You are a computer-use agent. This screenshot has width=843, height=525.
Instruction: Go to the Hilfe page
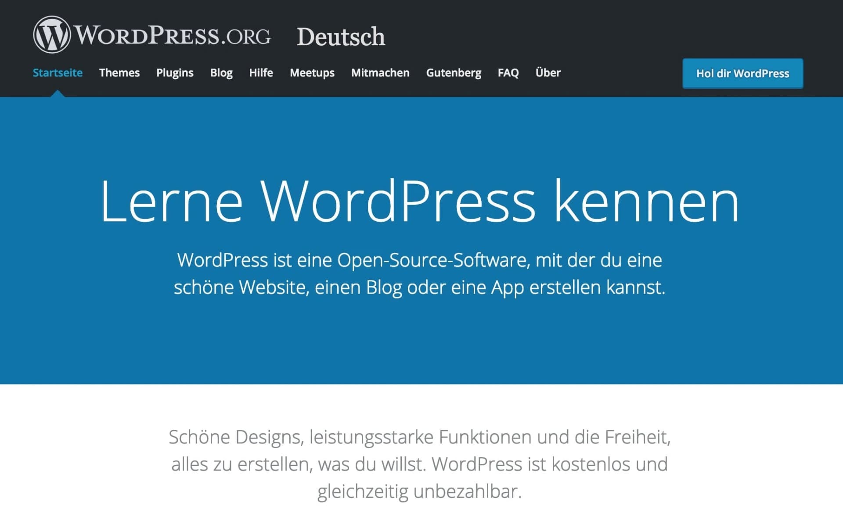tap(261, 73)
